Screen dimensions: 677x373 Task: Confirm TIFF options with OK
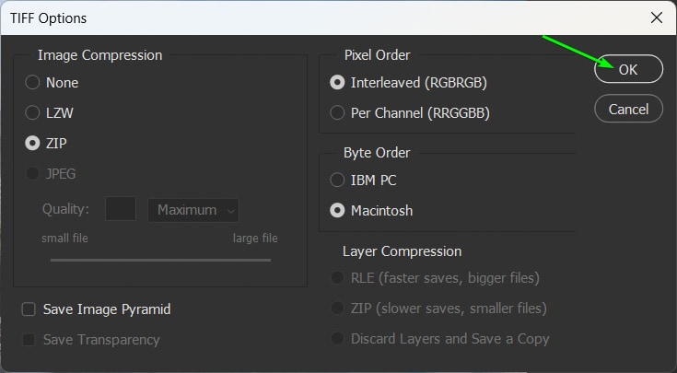click(628, 69)
